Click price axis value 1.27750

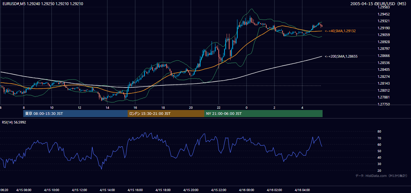383,104
